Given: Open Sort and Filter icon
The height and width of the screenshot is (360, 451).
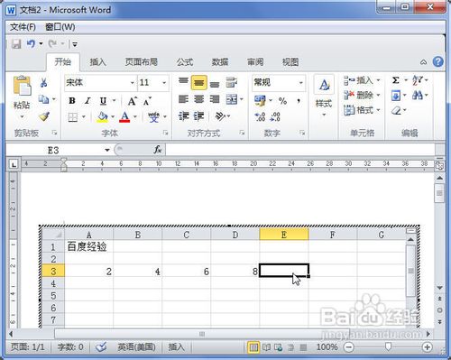Looking at the screenshot, I should 417,80.
